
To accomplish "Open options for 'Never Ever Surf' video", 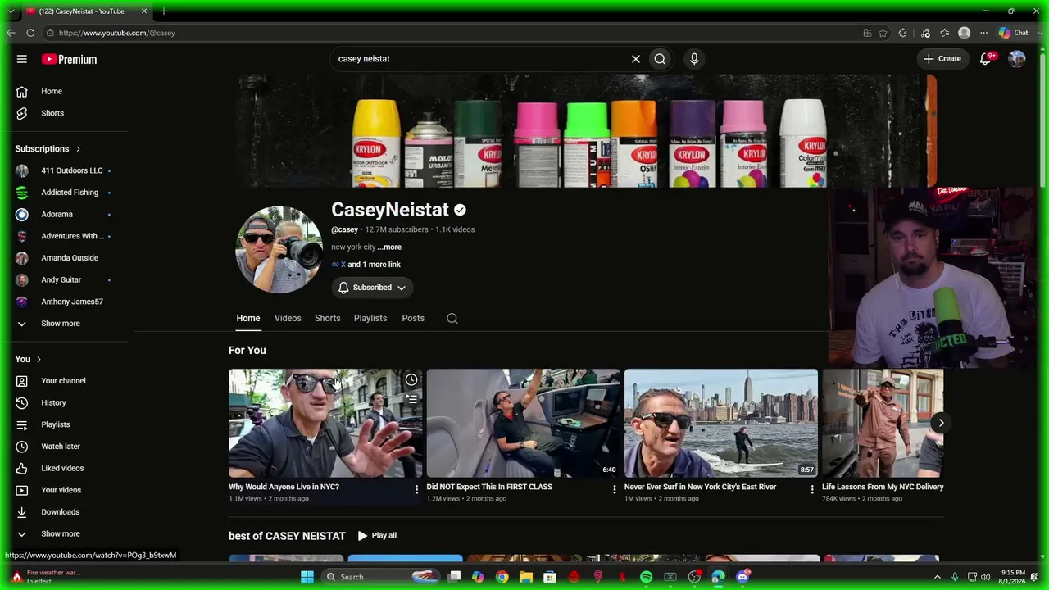I will point(812,489).
